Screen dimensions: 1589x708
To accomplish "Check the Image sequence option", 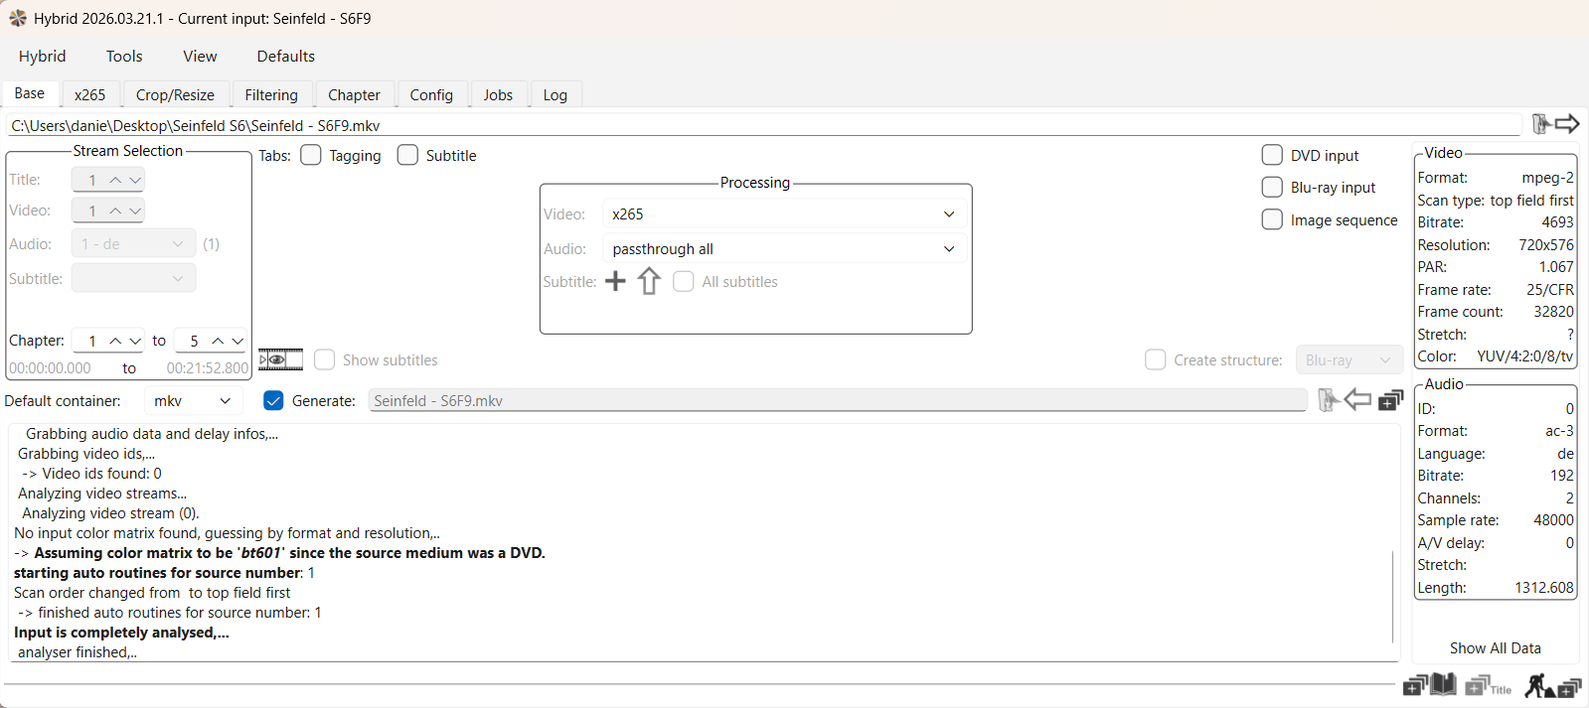I will 1272,219.
